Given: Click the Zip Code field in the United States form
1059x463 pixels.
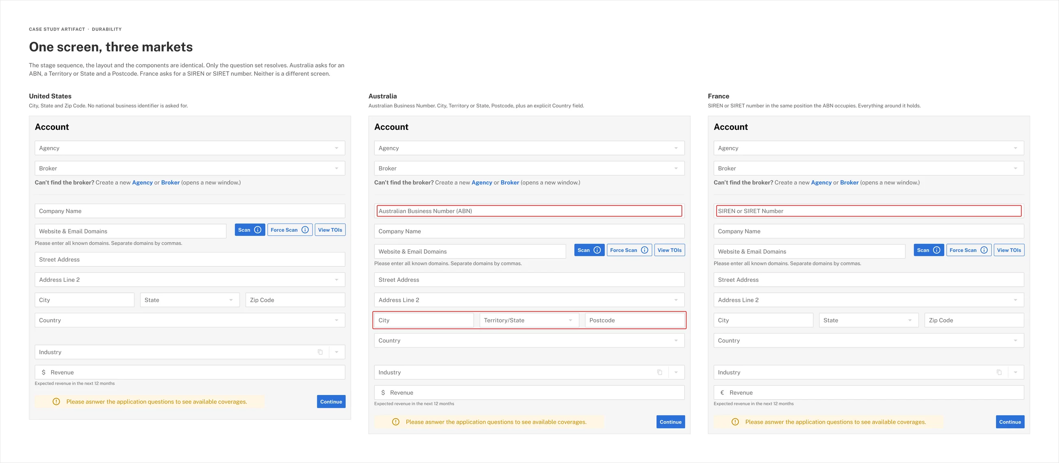Looking at the screenshot, I should click(x=295, y=300).
